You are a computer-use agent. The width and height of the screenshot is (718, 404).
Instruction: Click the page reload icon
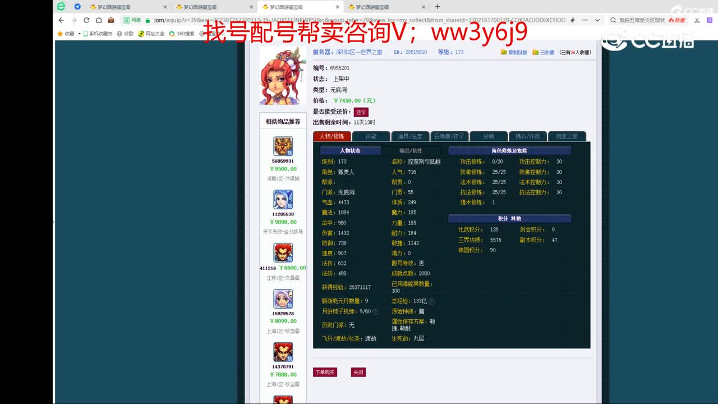pos(87,20)
